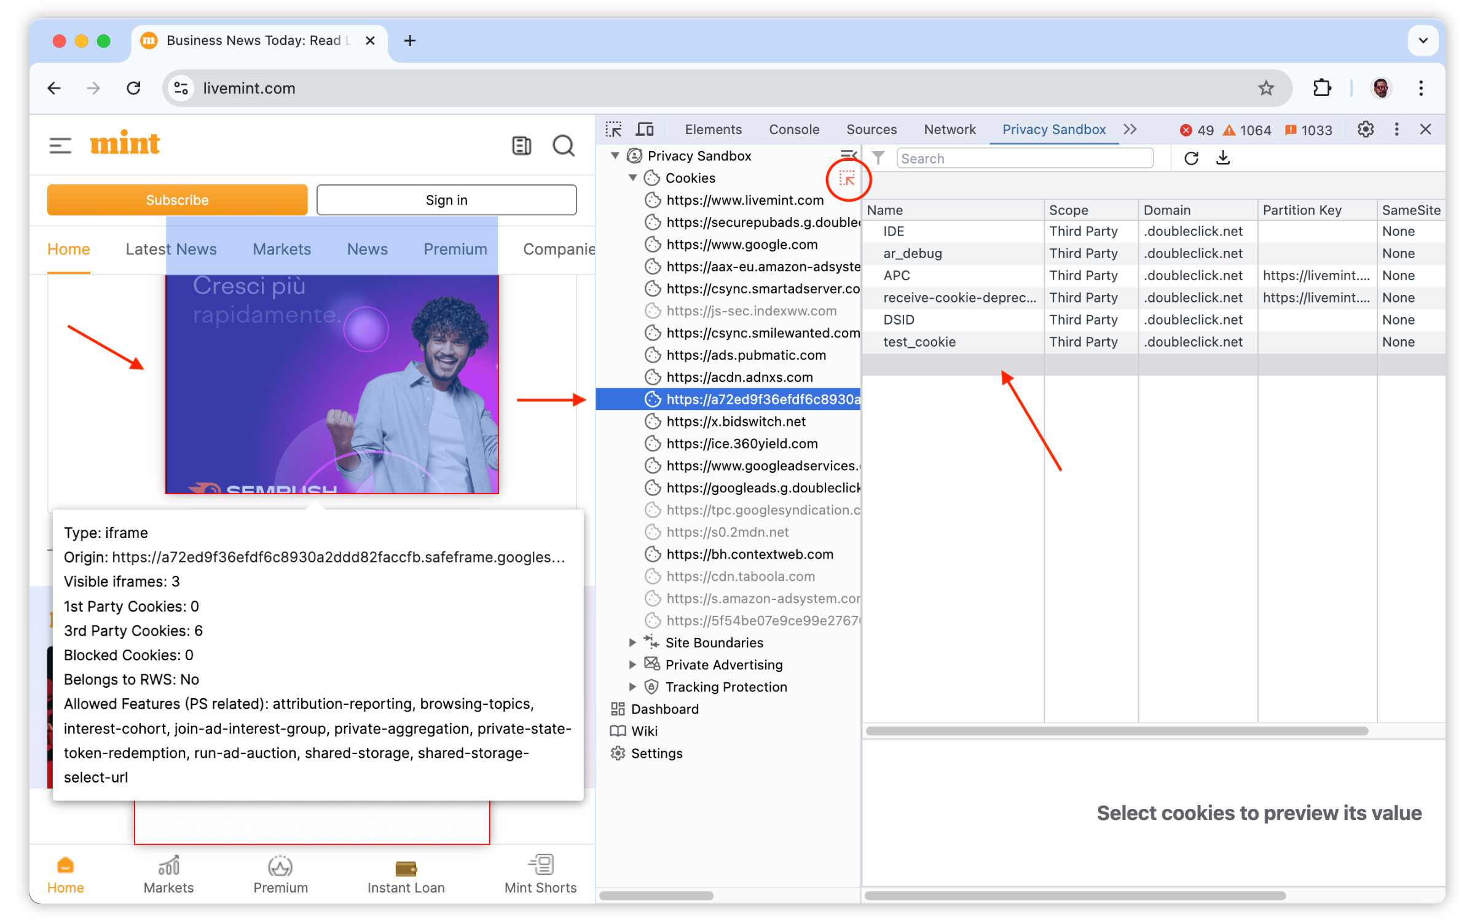Open the tab search dropdown at window top
This screenshot has width=1475, height=922.
[1423, 41]
